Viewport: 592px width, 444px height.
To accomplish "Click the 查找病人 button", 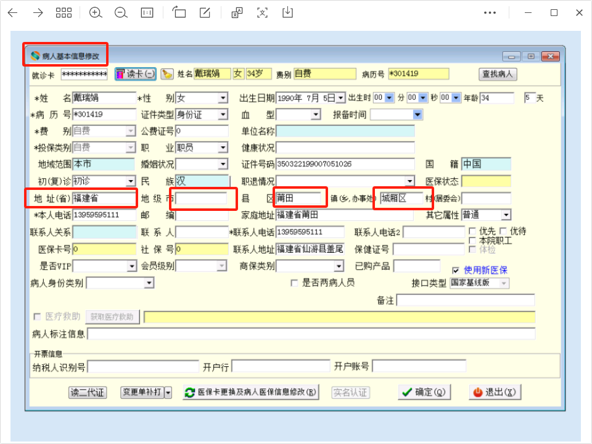I will pos(498,74).
